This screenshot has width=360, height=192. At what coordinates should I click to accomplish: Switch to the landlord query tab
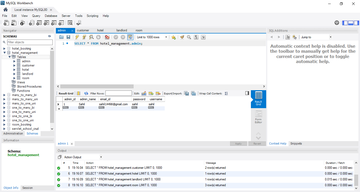pos(122,30)
